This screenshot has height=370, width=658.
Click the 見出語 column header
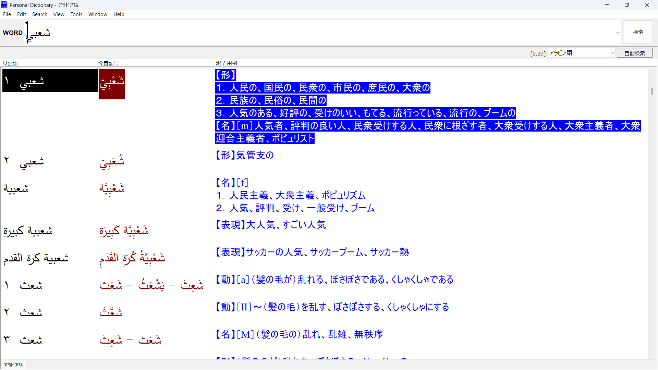point(10,63)
